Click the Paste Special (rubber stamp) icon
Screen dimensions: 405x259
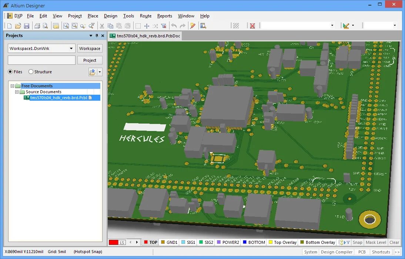pos(127,26)
